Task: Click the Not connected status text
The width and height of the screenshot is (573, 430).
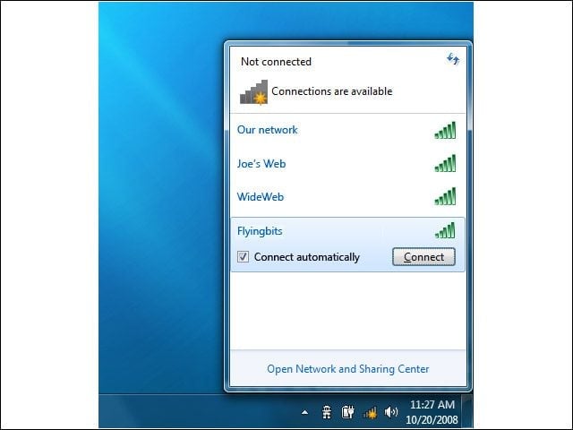Action: coord(276,62)
